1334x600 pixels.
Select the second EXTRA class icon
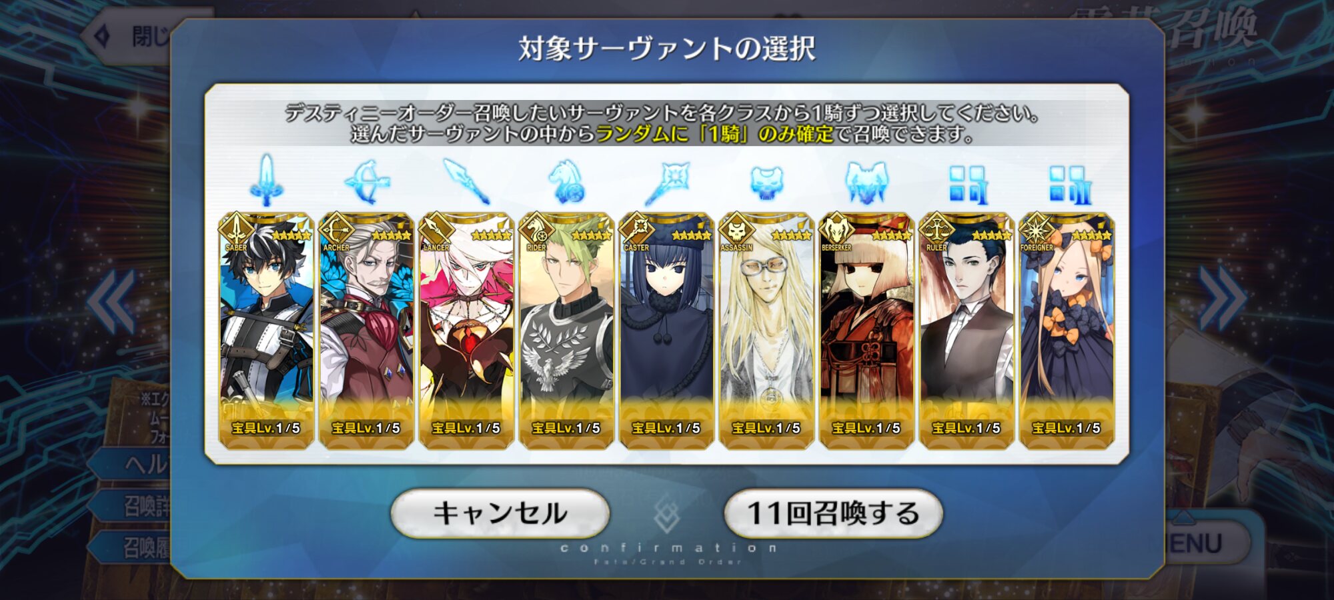click(x=1069, y=184)
